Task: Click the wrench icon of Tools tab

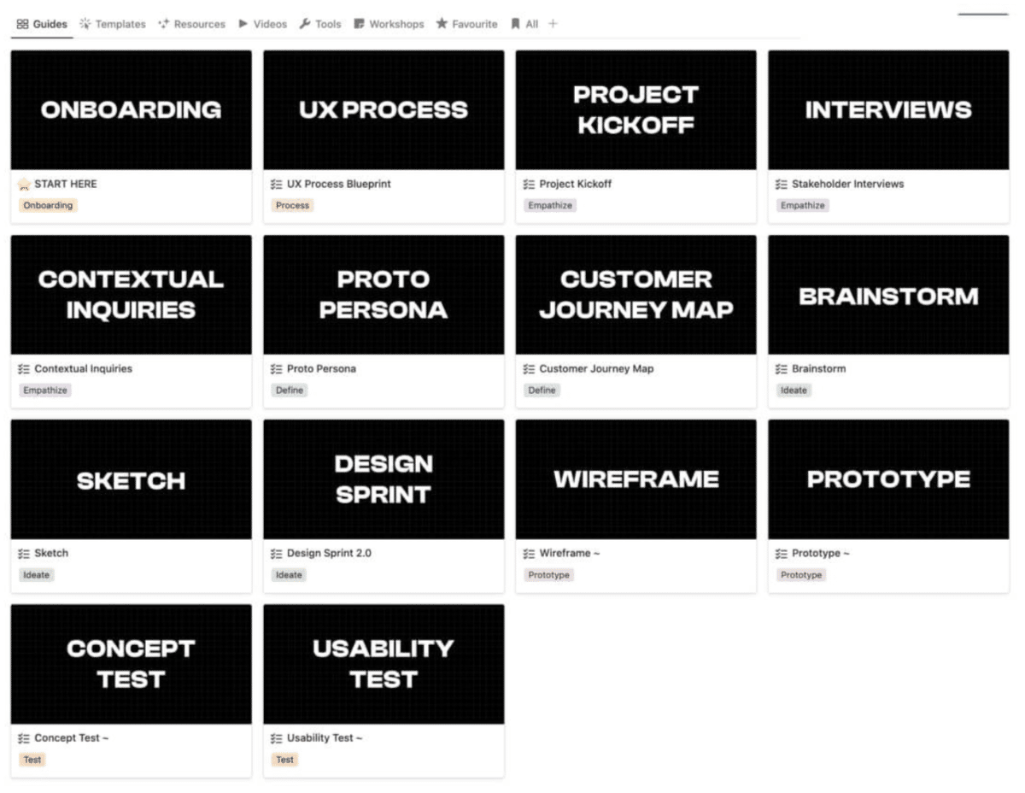Action: click(305, 24)
